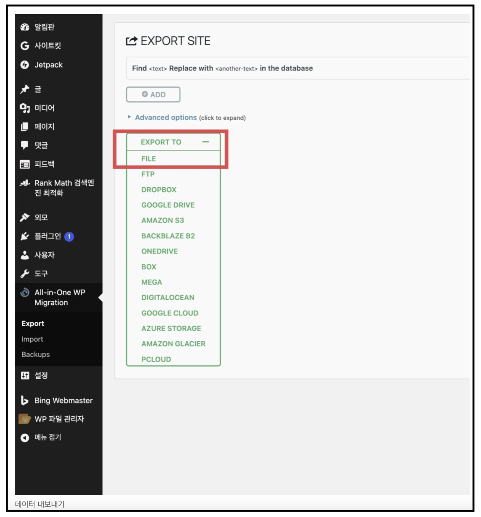The height and width of the screenshot is (517, 481).
Task: Click the 메뉴 접기 collapse arrow icon
Action: coord(25,438)
